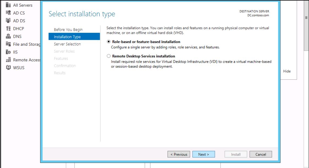Open the WSUS sidebar entry

coord(19,68)
